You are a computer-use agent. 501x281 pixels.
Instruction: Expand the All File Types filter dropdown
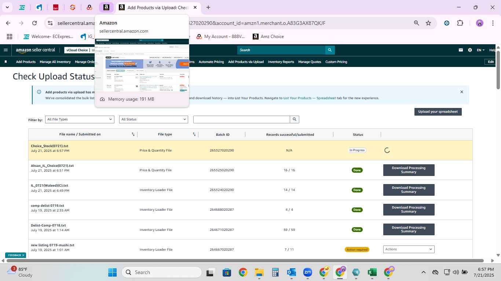80,119
